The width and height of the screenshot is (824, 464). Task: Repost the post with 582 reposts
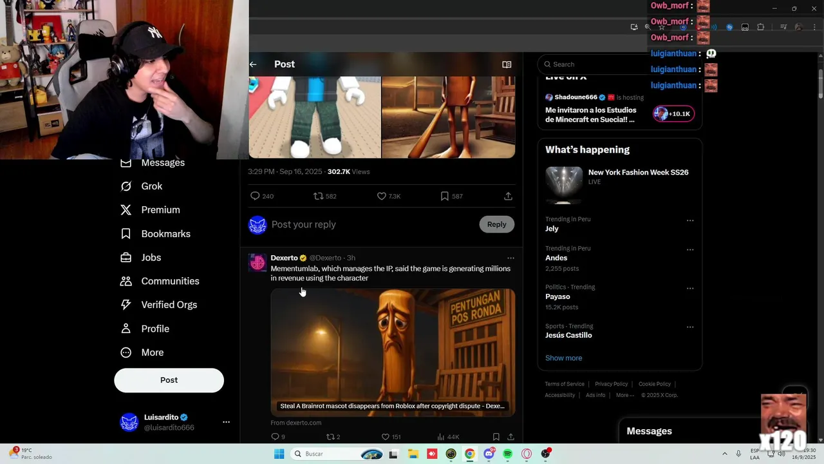324,196
